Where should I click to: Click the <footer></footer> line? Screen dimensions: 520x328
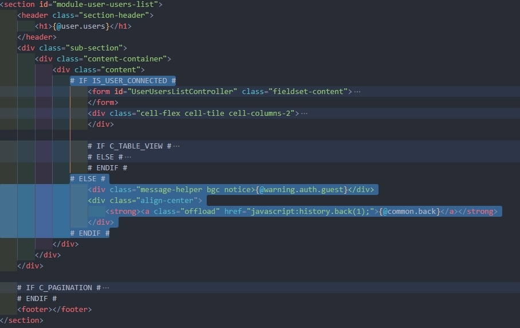[x=54, y=310]
